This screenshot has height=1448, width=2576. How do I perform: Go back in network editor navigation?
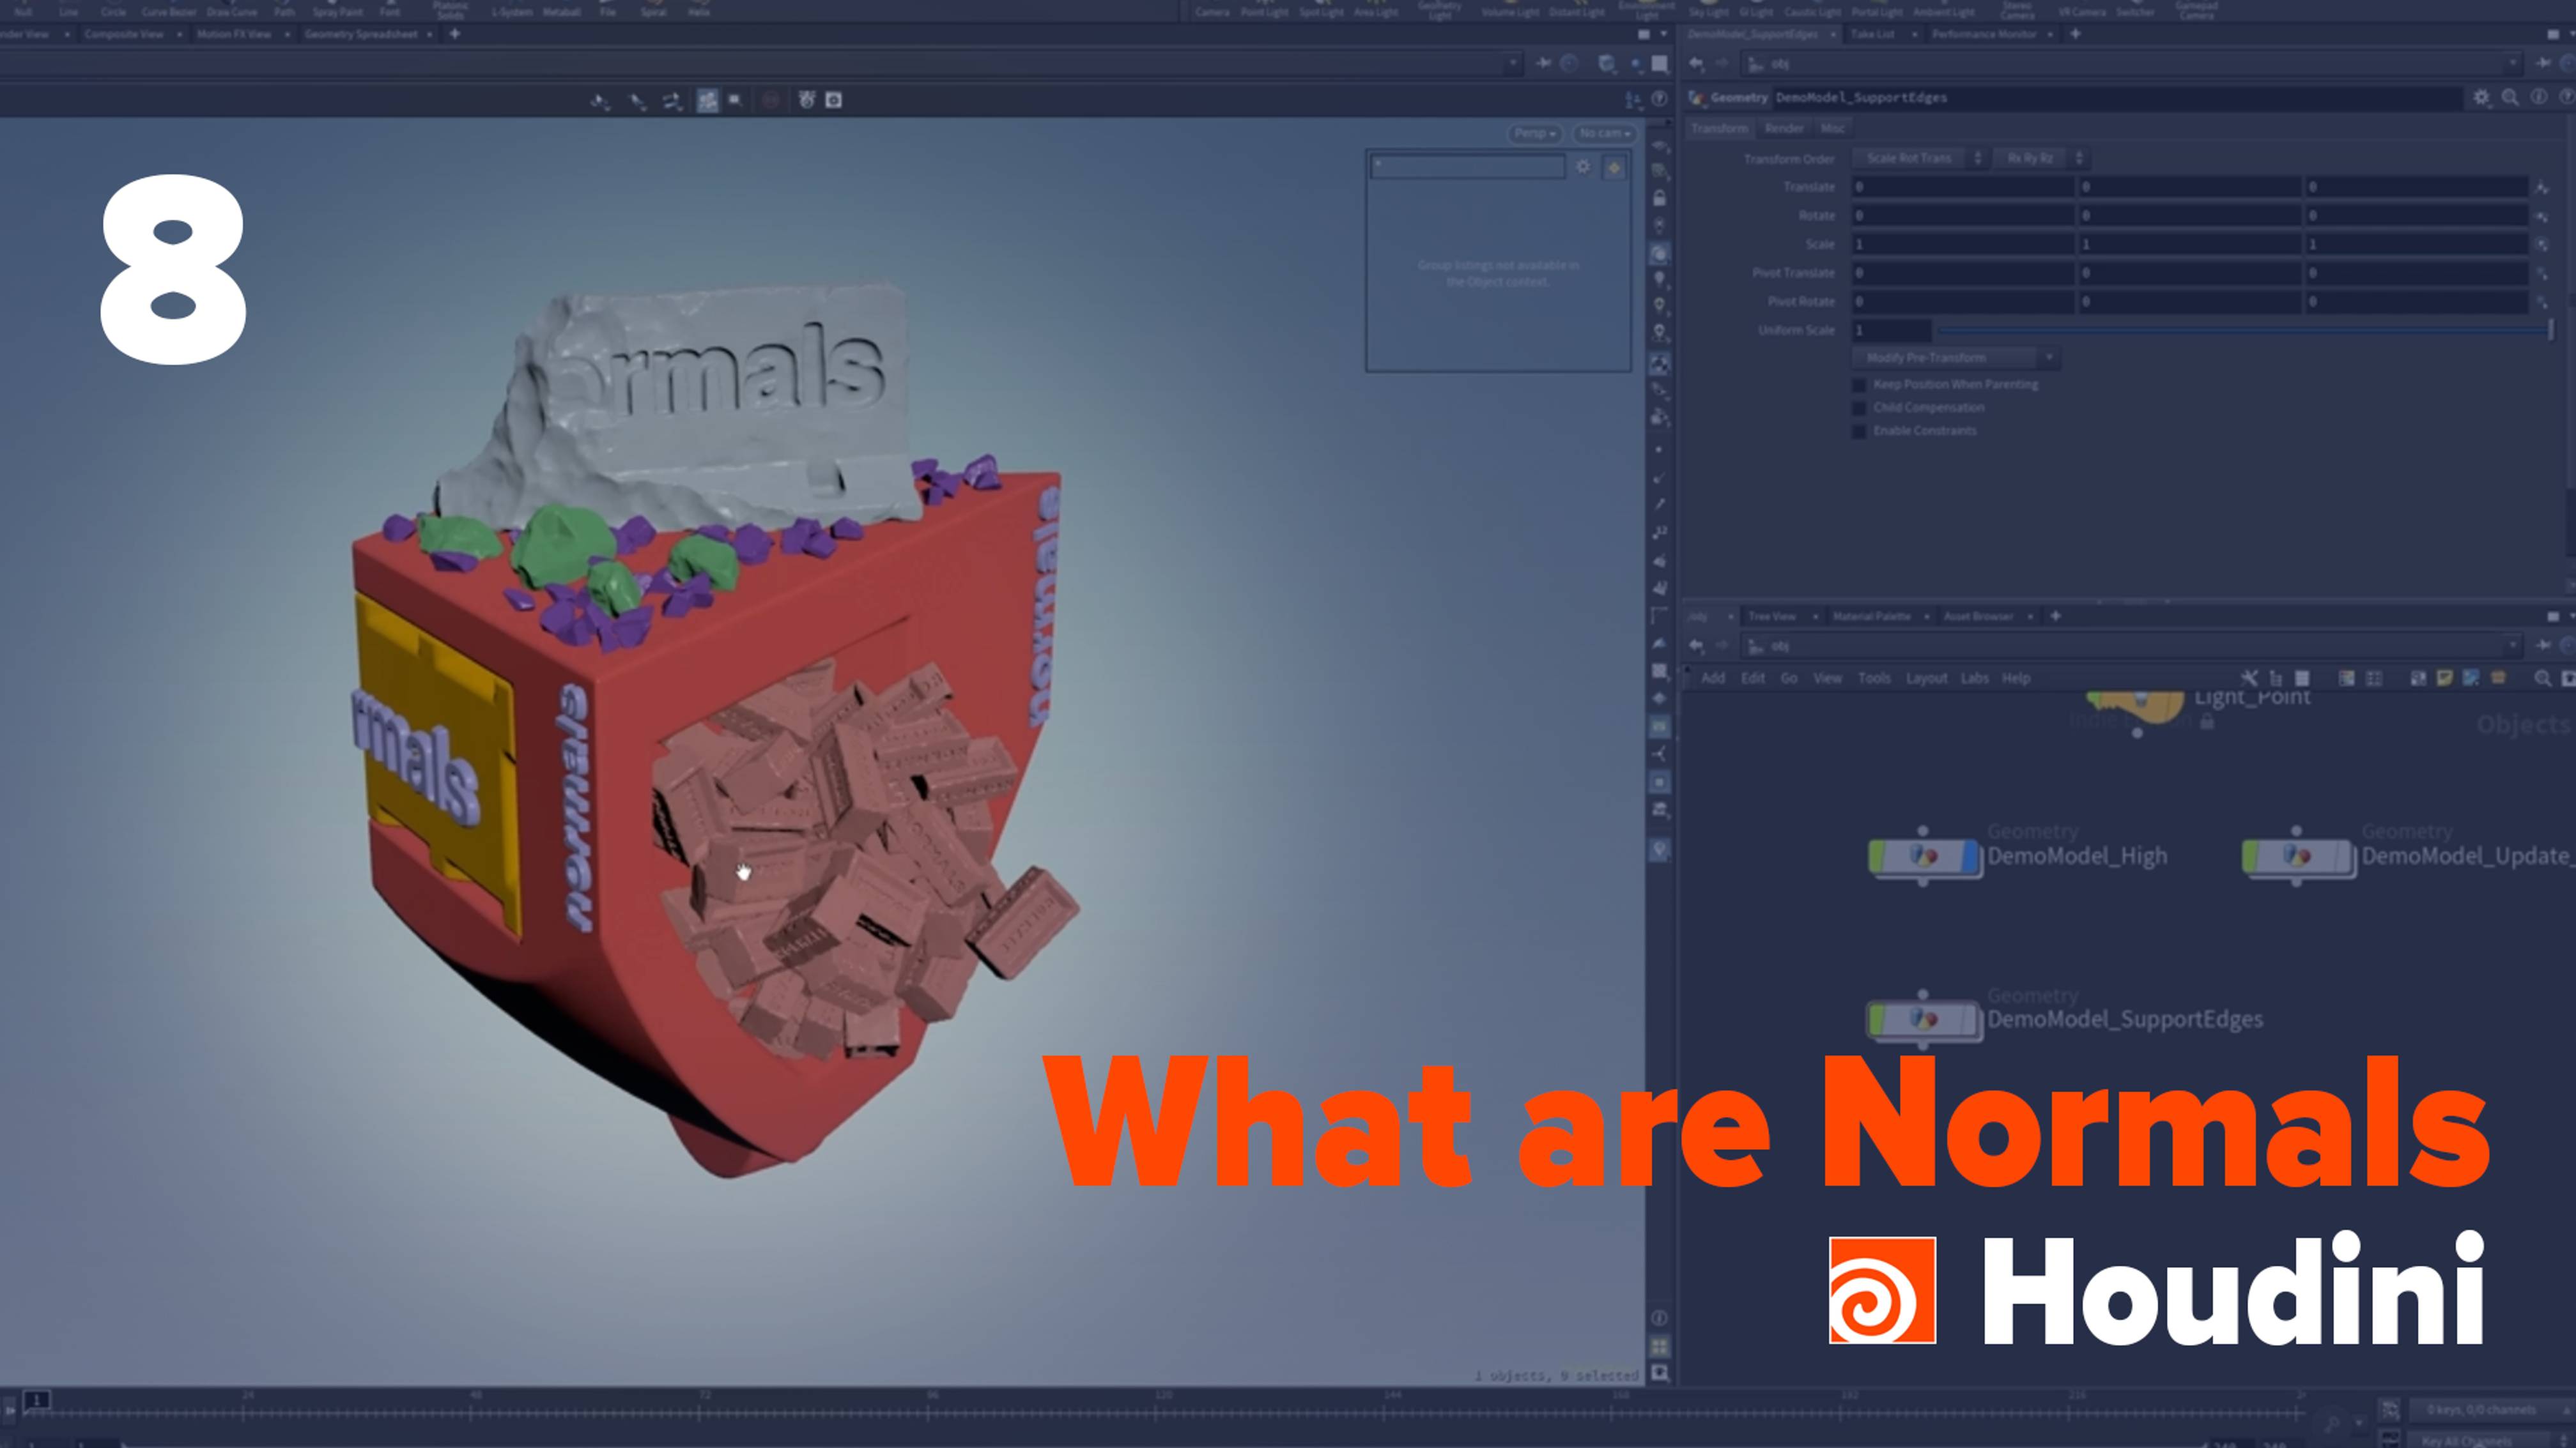pyautogui.click(x=1696, y=646)
